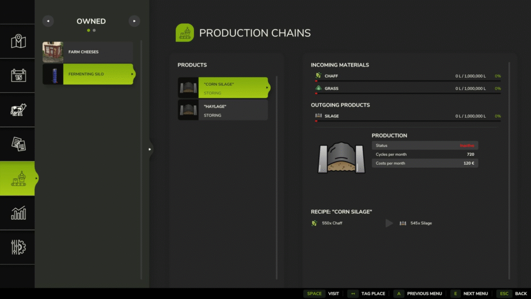Open the calendar icon in sidebar

(18, 76)
